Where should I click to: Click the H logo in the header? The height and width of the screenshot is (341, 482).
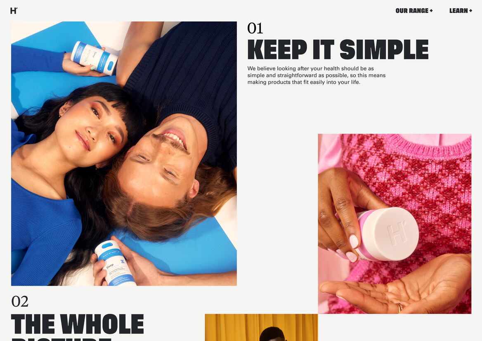click(14, 10)
